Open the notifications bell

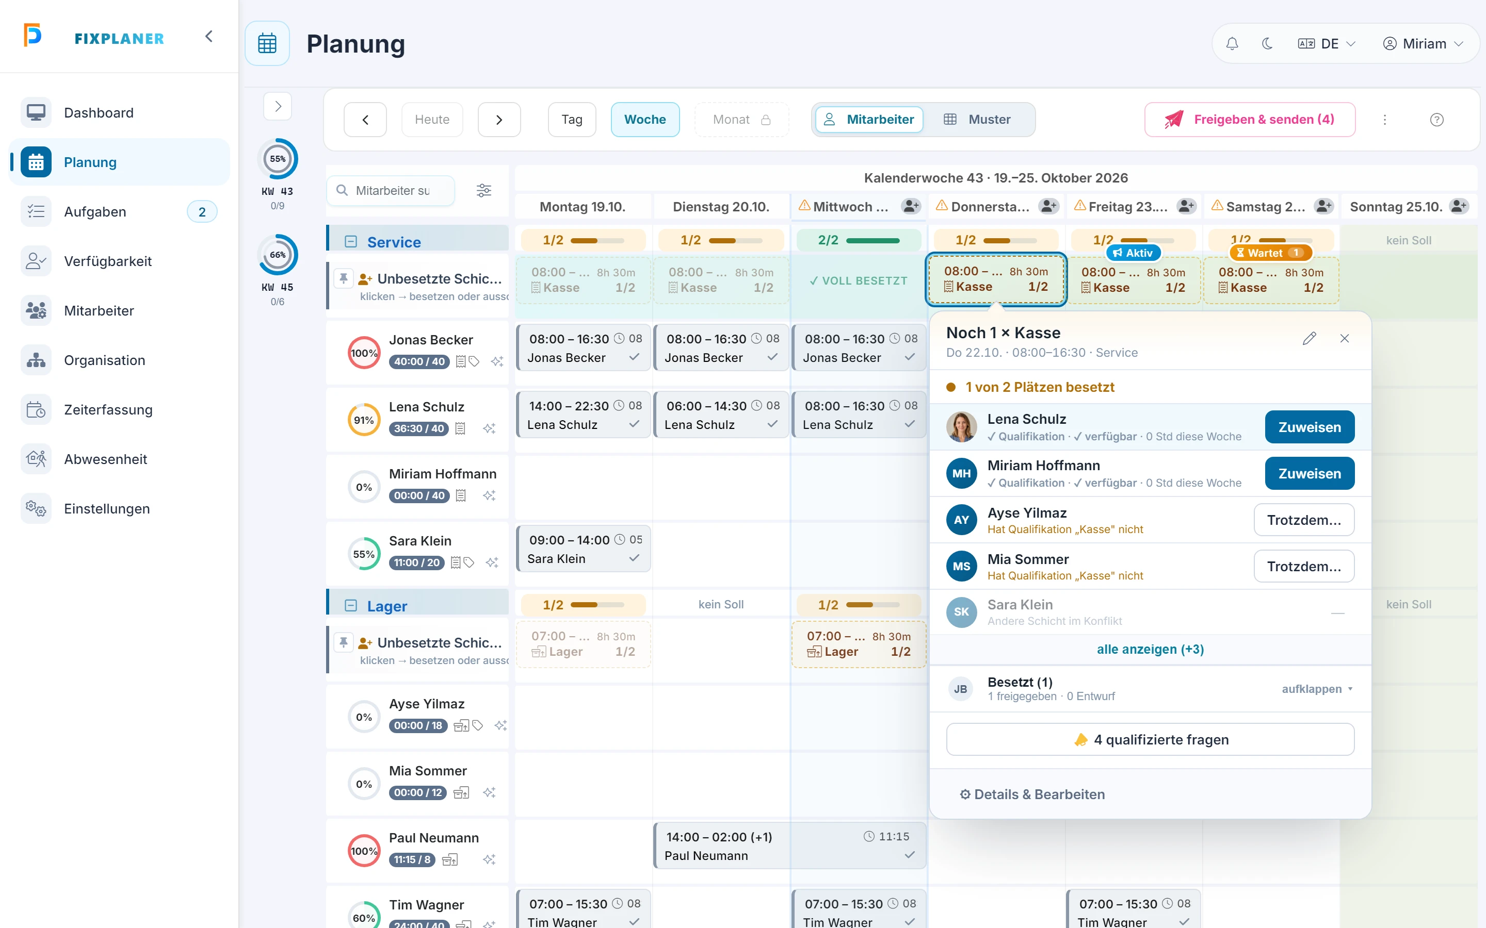click(x=1232, y=44)
